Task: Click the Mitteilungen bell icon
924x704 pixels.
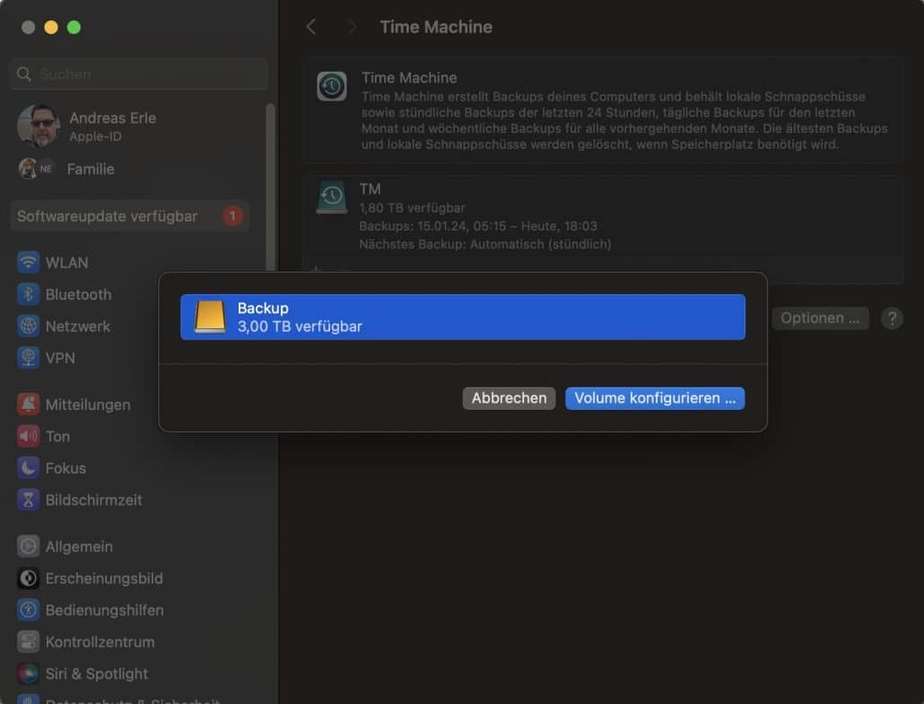Action: pos(28,404)
